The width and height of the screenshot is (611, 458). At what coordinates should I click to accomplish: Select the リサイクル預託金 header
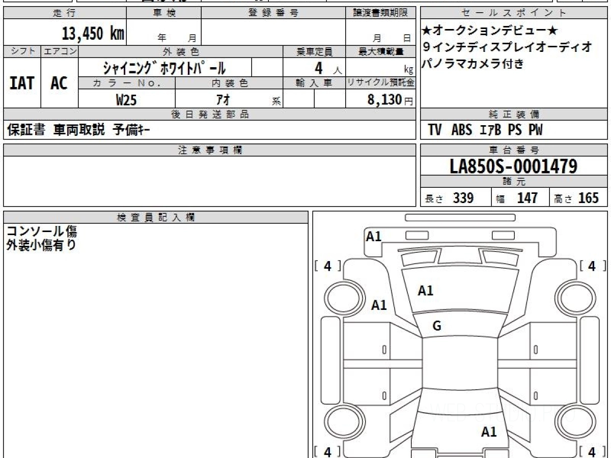(381, 83)
